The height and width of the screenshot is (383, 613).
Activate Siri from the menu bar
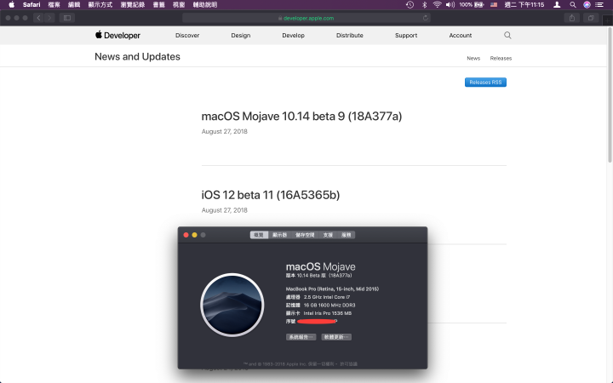(x=587, y=5)
